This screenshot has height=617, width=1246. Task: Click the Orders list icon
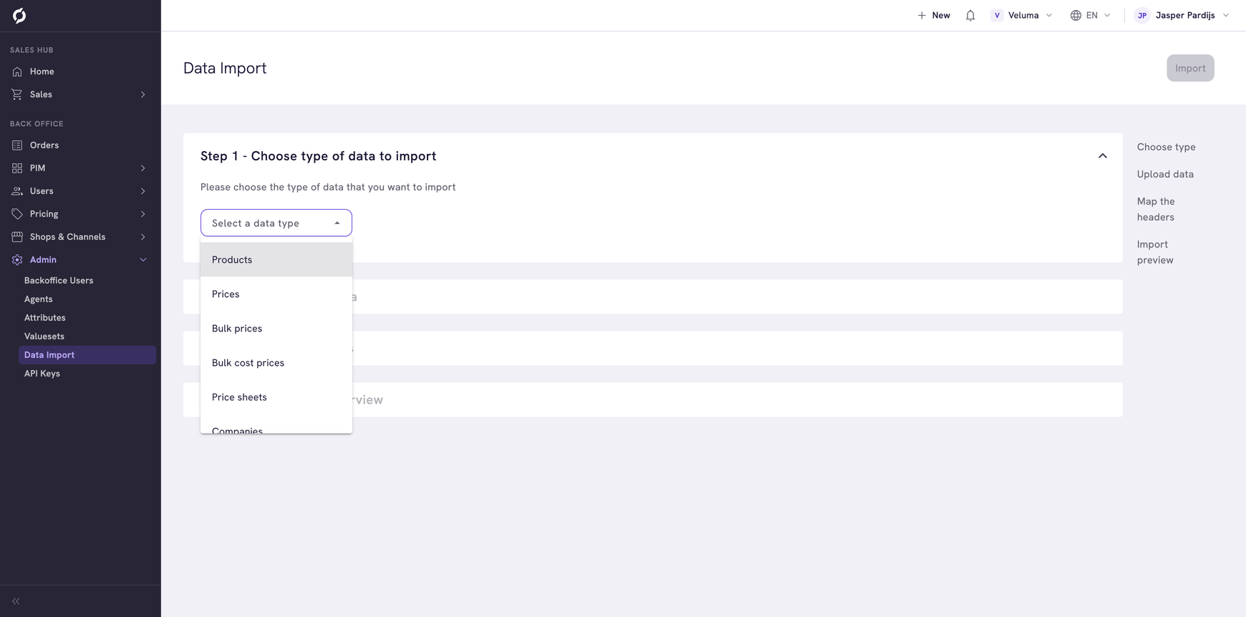17,145
